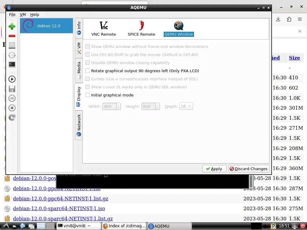Click the red minus Delete VM icon
The image size is (307, 230).
pyautogui.click(x=12, y=36)
